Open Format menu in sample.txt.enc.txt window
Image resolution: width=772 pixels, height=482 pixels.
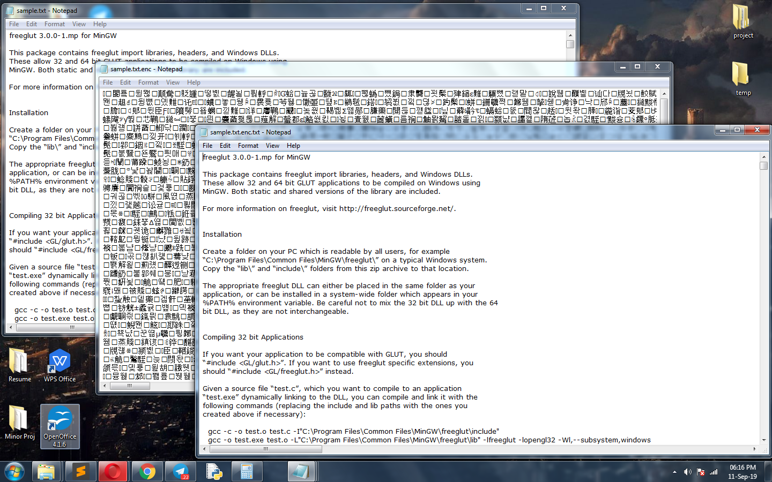tap(248, 146)
